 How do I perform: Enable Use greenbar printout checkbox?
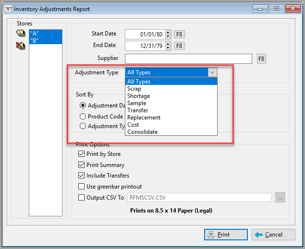coord(81,187)
